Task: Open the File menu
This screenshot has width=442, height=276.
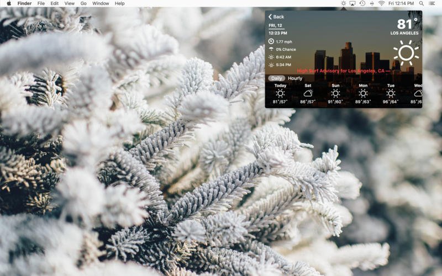Action: pyautogui.click(x=41, y=3)
